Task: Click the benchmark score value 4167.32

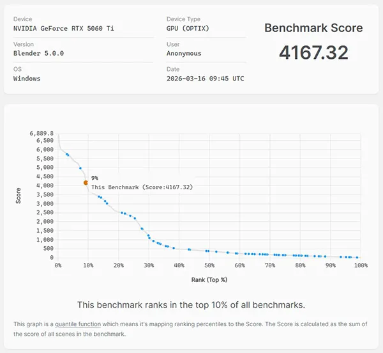Action: pos(313,52)
